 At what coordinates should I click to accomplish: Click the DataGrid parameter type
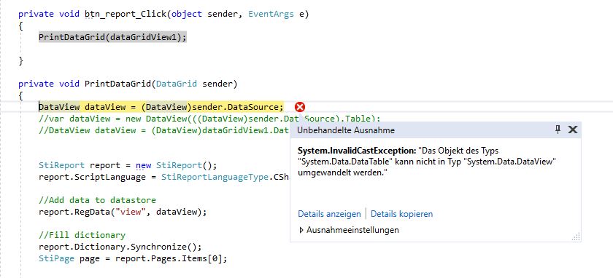(177, 84)
